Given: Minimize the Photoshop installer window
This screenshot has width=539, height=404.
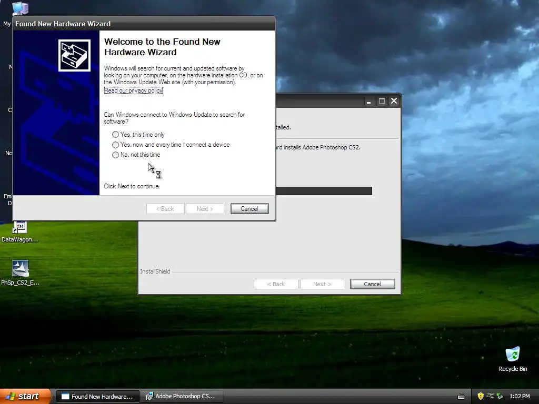Looking at the screenshot, I should coord(369,101).
